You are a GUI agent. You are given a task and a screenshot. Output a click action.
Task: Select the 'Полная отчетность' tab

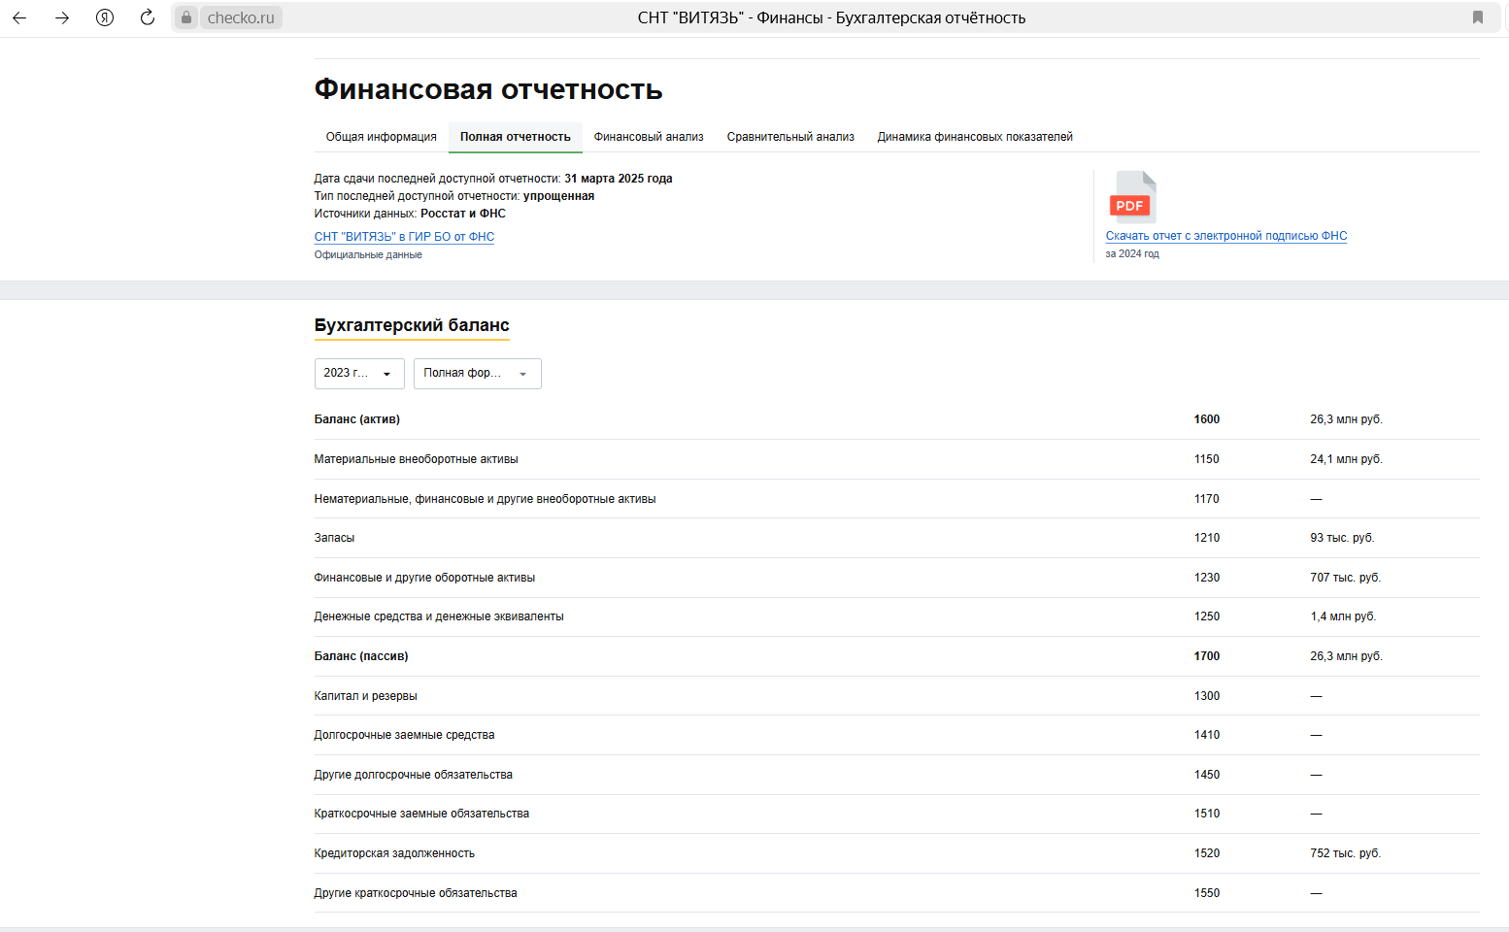tap(516, 137)
